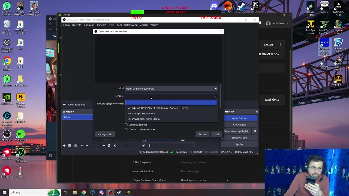Open the three-dot menu beside BAŞLAT
The height and width of the screenshot is (196, 349).
click(280, 45)
